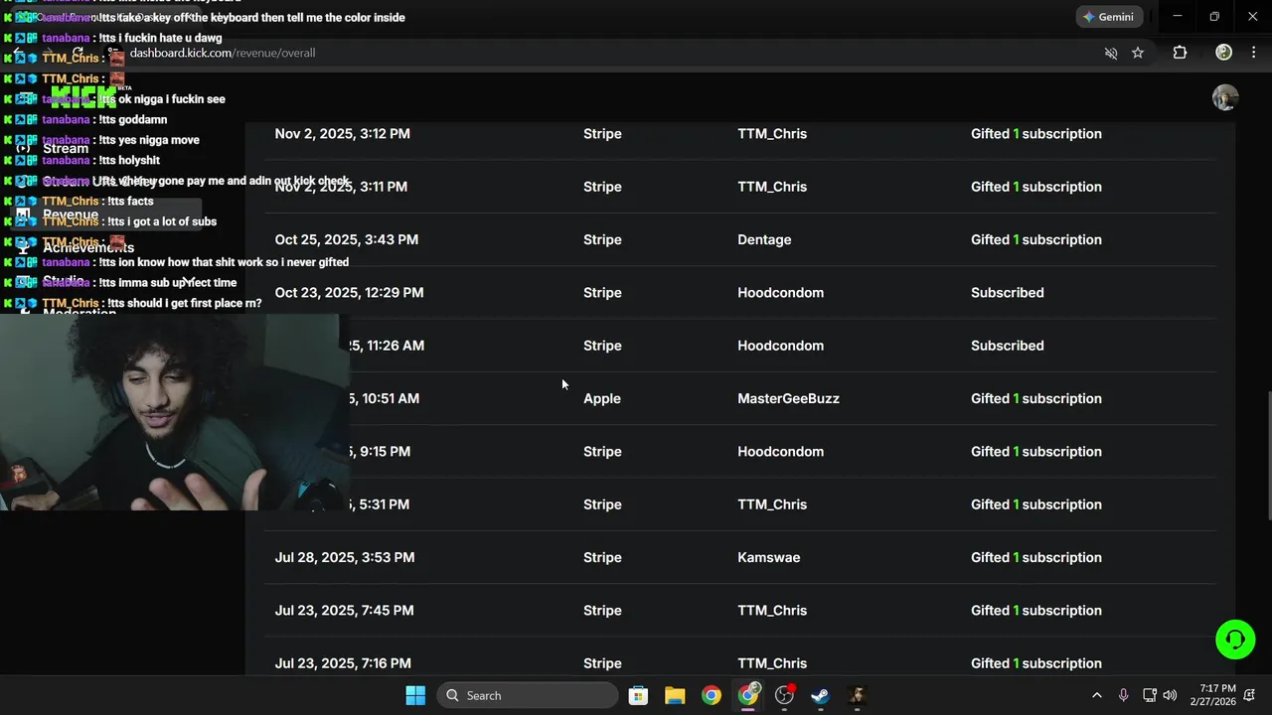The width and height of the screenshot is (1272, 715).
Task: Click the MasterGeeBuzz username
Action: tap(788, 398)
